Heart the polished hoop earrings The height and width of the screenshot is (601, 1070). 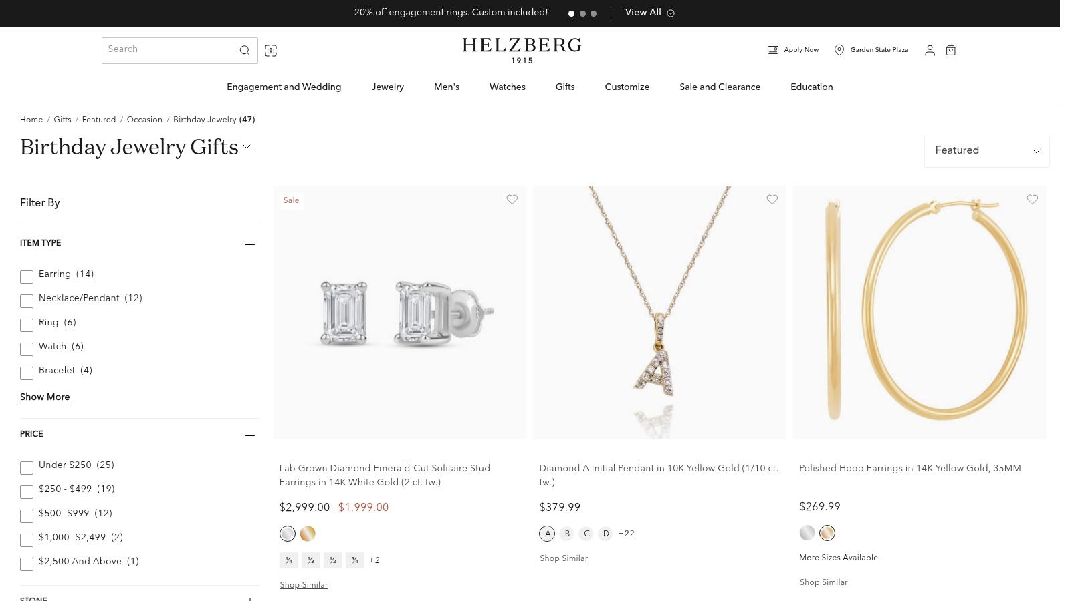[x=1033, y=200]
